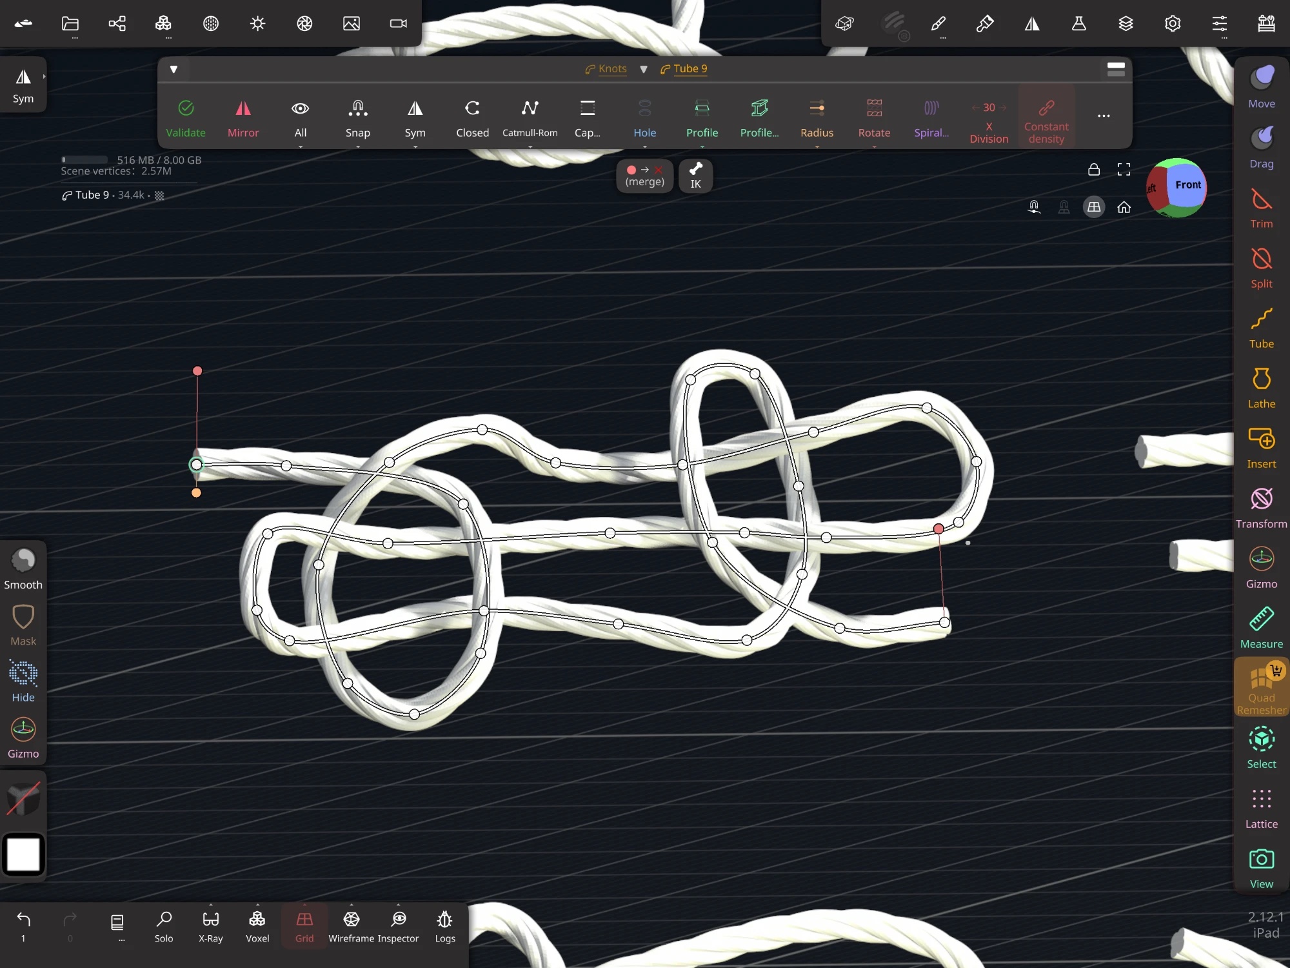Select the Tube tool
Image resolution: width=1290 pixels, height=968 pixels.
tap(1261, 328)
